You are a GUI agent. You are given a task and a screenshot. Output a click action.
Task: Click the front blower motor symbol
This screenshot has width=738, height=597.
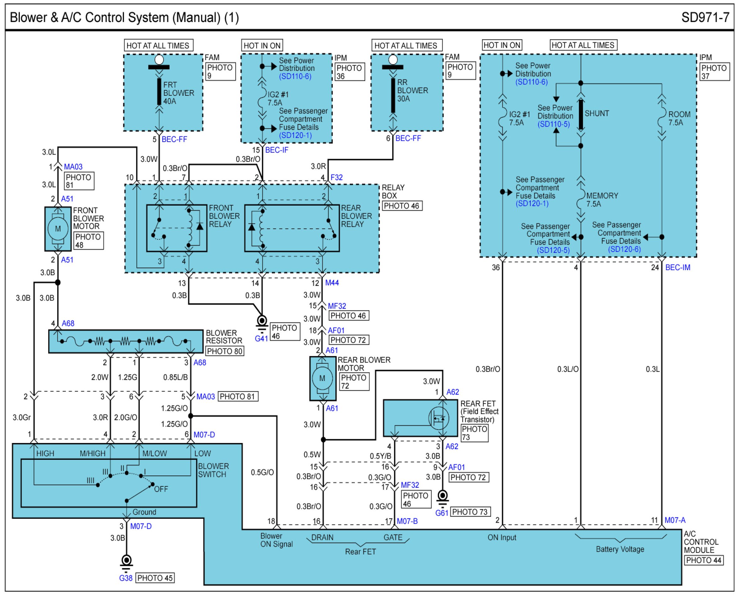point(58,229)
